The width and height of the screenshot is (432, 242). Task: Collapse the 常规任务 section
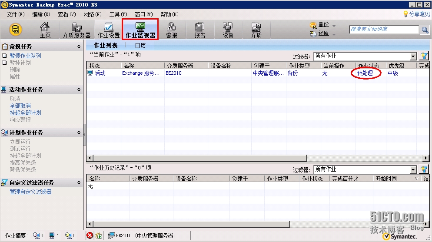(79, 47)
